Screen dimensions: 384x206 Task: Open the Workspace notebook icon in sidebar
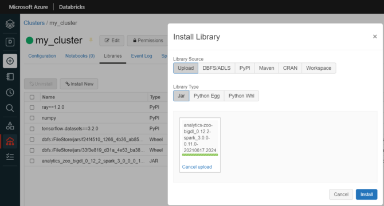pyautogui.click(x=10, y=77)
